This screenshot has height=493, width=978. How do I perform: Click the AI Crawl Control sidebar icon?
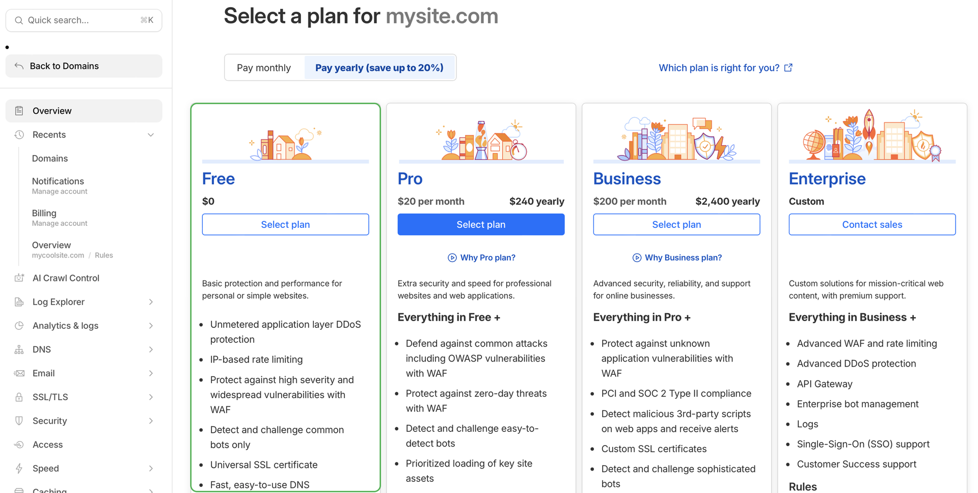click(19, 278)
